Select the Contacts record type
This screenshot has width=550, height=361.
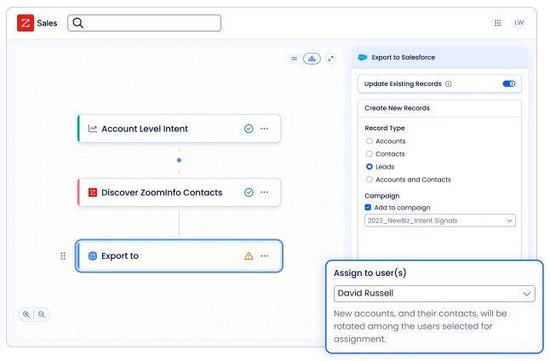coord(369,154)
